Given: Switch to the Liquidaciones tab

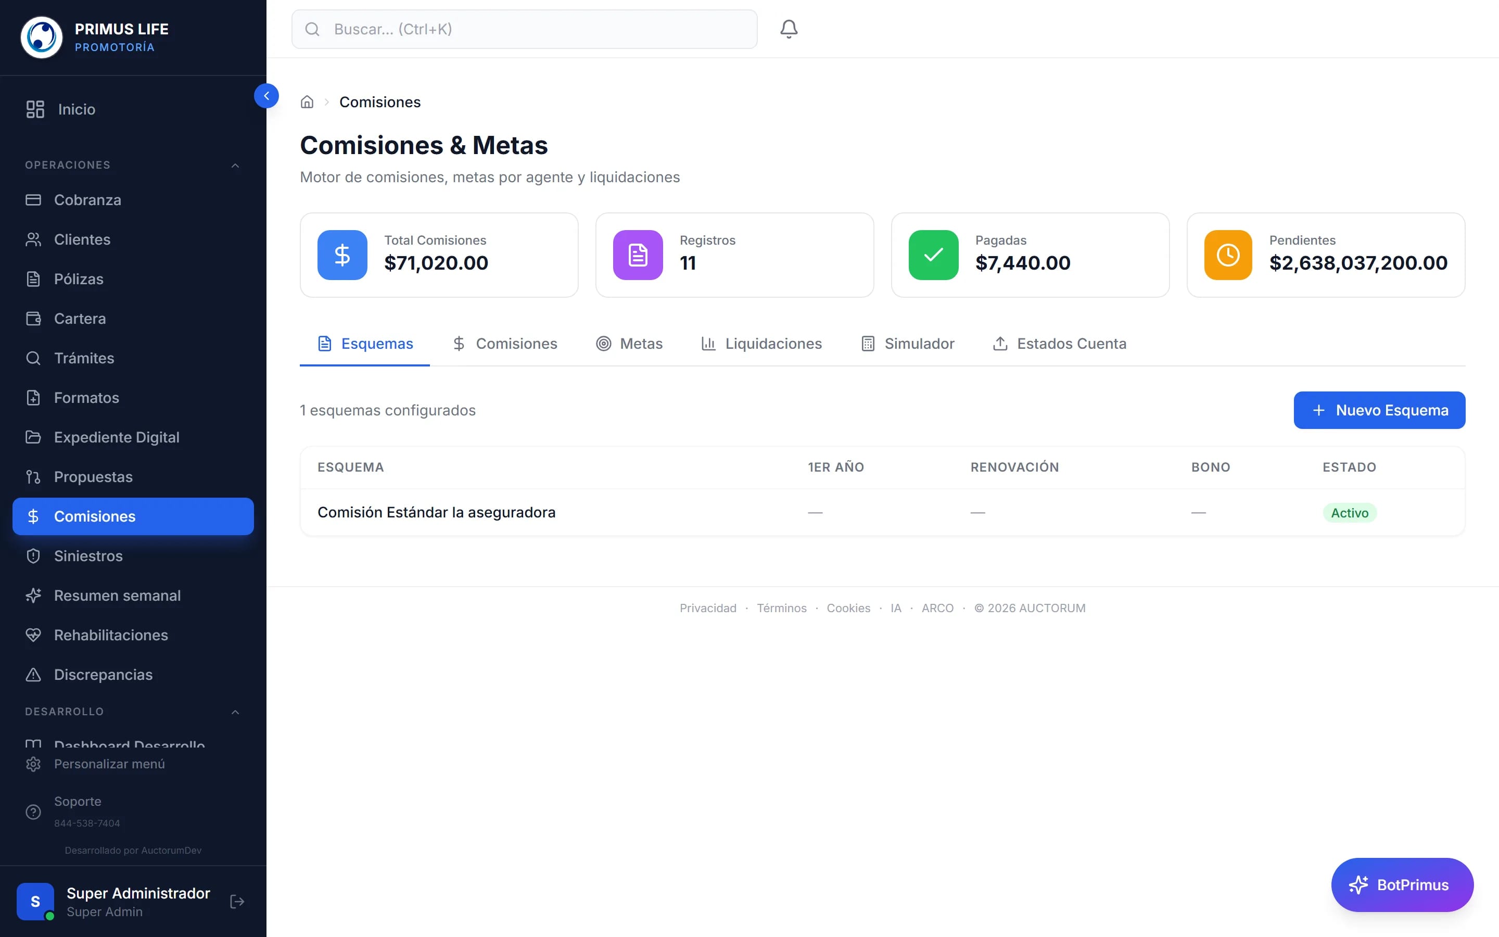Looking at the screenshot, I should click(x=761, y=344).
